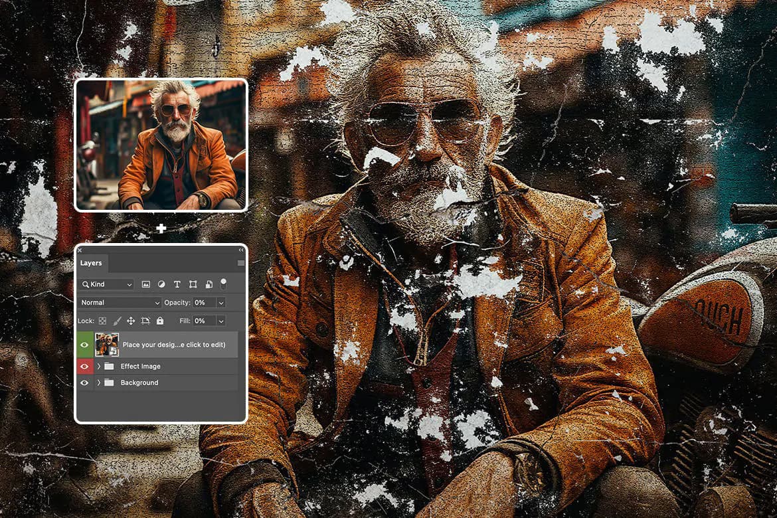Filter layers by type layers icon
Screen dimensions: 777x518
pos(177,284)
